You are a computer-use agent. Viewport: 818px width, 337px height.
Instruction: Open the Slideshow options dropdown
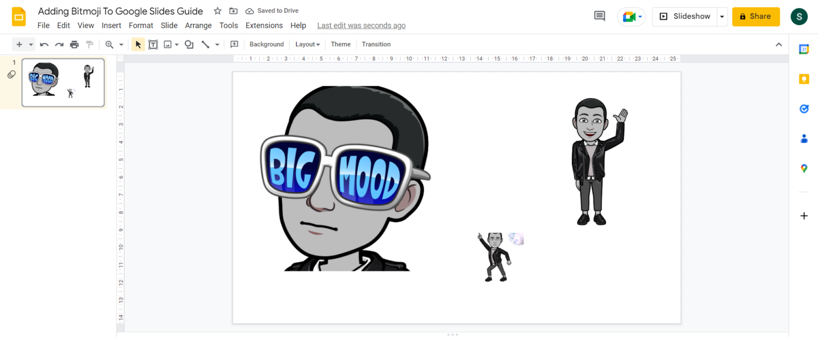click(x=722, y=17)
